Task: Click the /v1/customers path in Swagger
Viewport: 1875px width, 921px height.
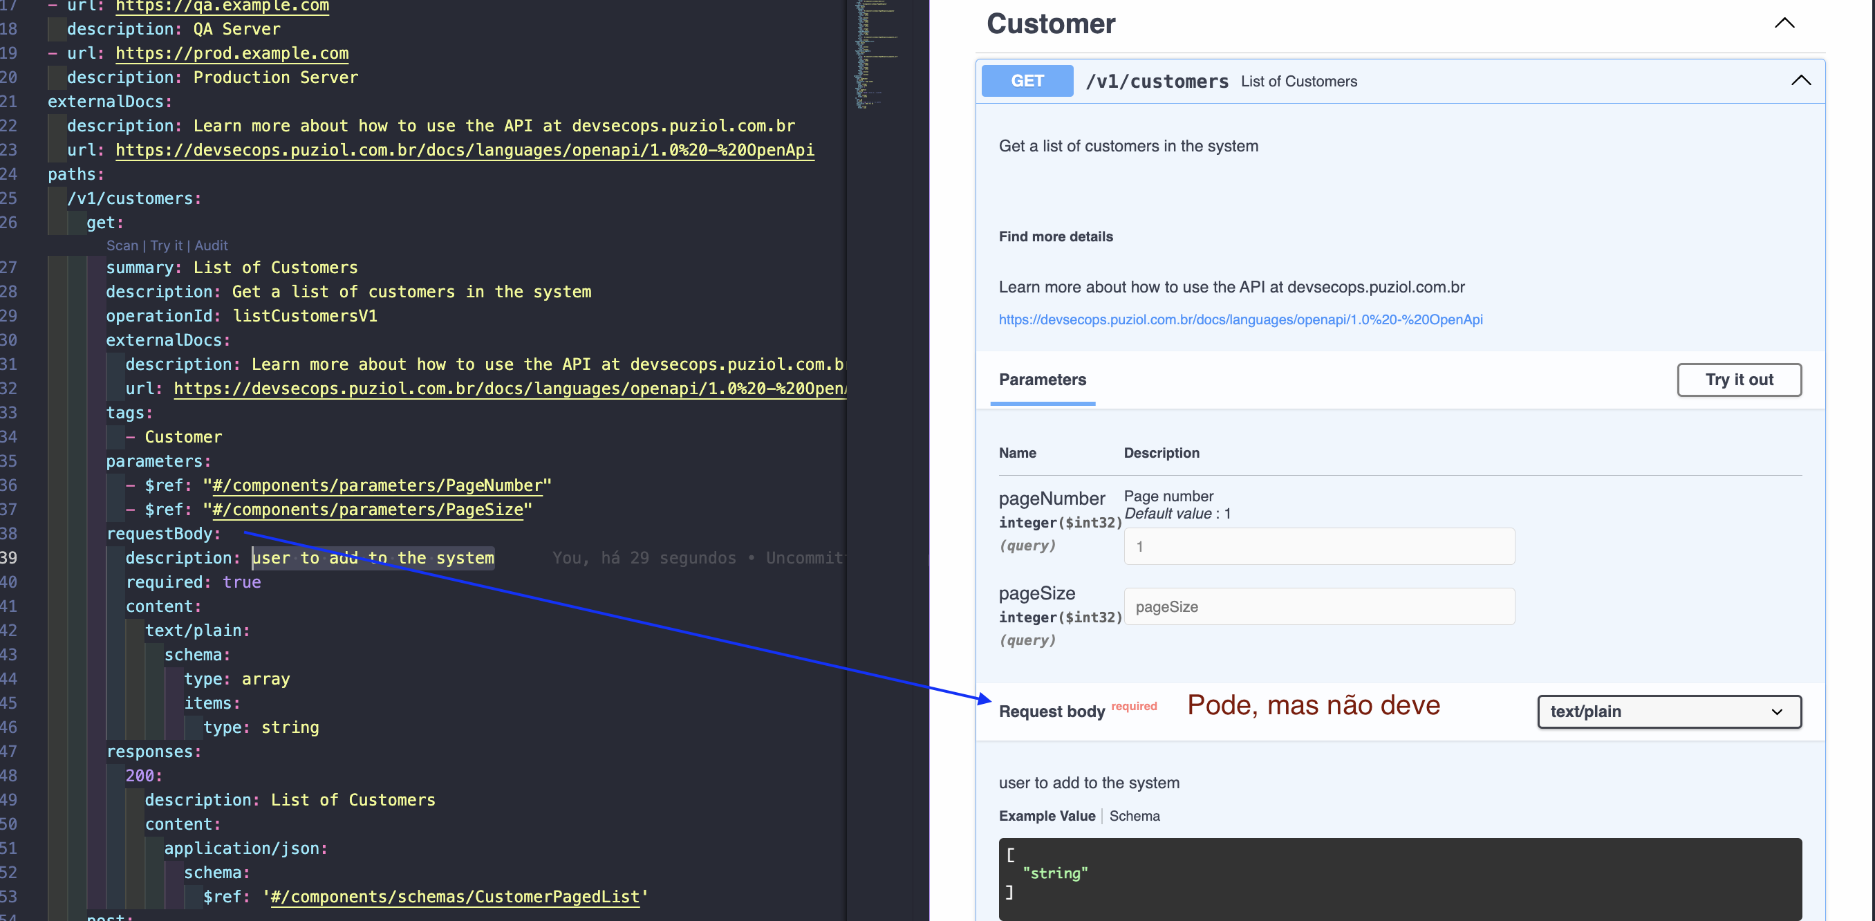Action: click(1156, 82)
